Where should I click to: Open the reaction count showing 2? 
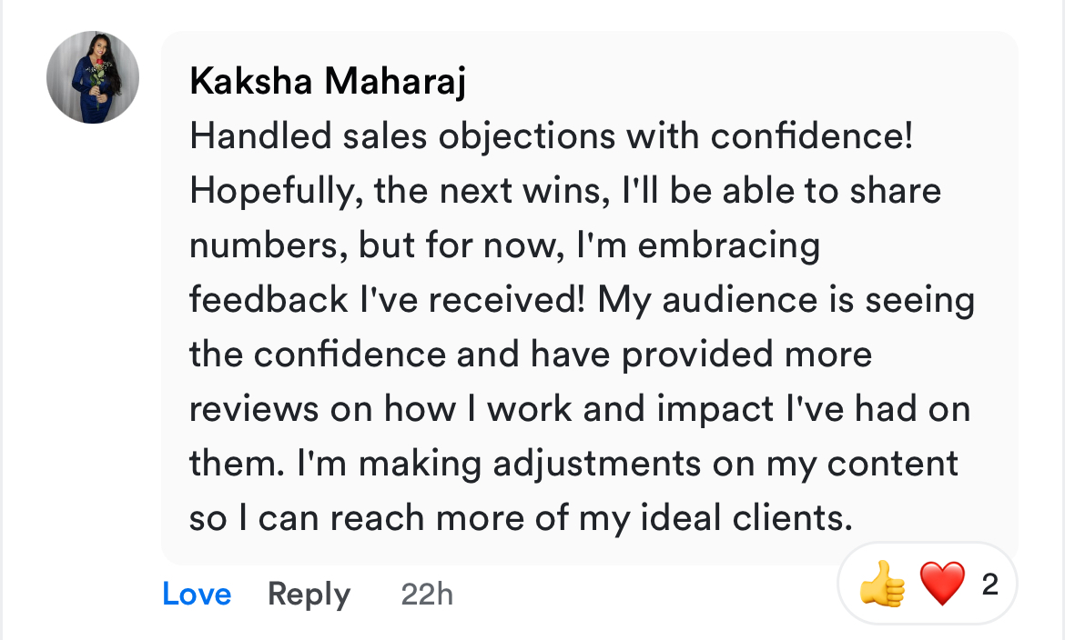[989, 585]
